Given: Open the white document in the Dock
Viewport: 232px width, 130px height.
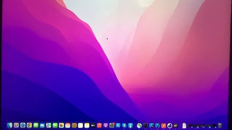Looking at the screenshot, I should click(184, 126).
